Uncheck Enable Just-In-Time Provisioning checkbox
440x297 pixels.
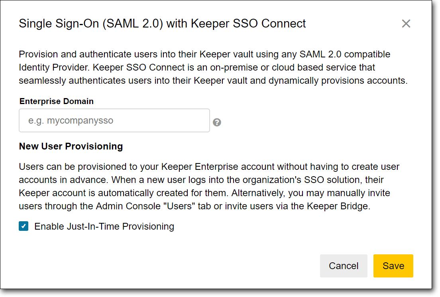[x=24, y=226]
